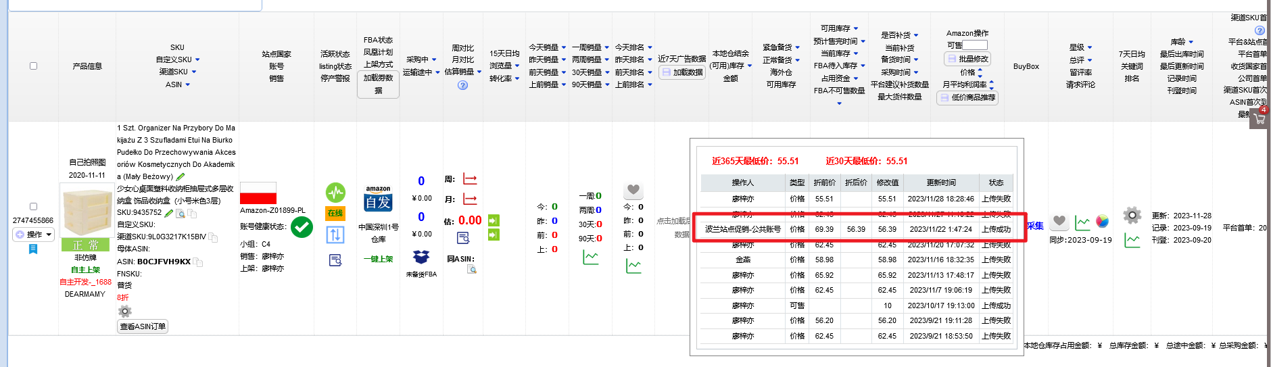Open the green sales trend chart icon
Viewport: 1271px width, 367px height.
[591, 258]
